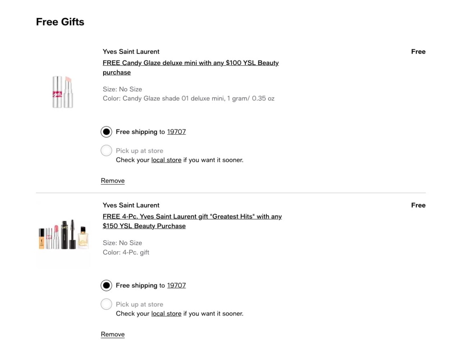Change zip code 19707 for Candy Glaze mini
Screen dimensions: 460x341
[176, 132]
